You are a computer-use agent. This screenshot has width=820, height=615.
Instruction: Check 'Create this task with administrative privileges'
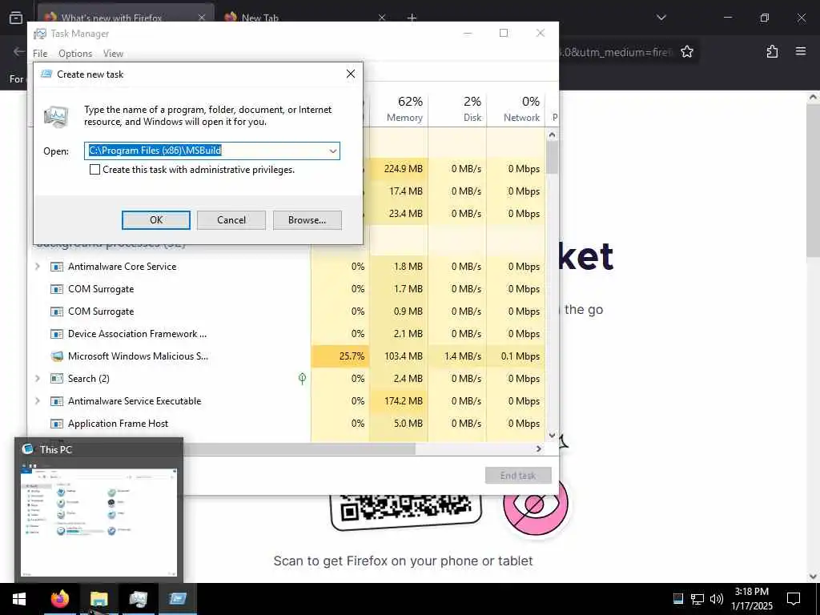click(x=94, y=170)
